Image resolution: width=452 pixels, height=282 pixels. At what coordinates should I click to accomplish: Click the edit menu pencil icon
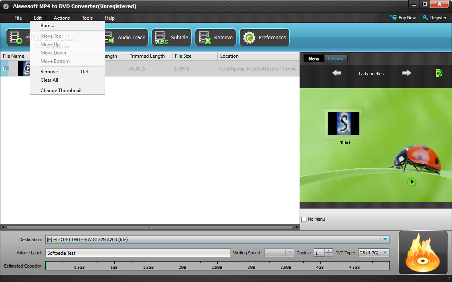[439, 73]
